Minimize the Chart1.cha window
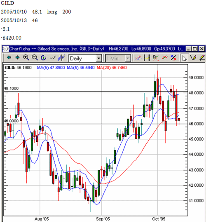Viewport: 206px width, 223px height. pyautogui.click(x=189, y=49)
